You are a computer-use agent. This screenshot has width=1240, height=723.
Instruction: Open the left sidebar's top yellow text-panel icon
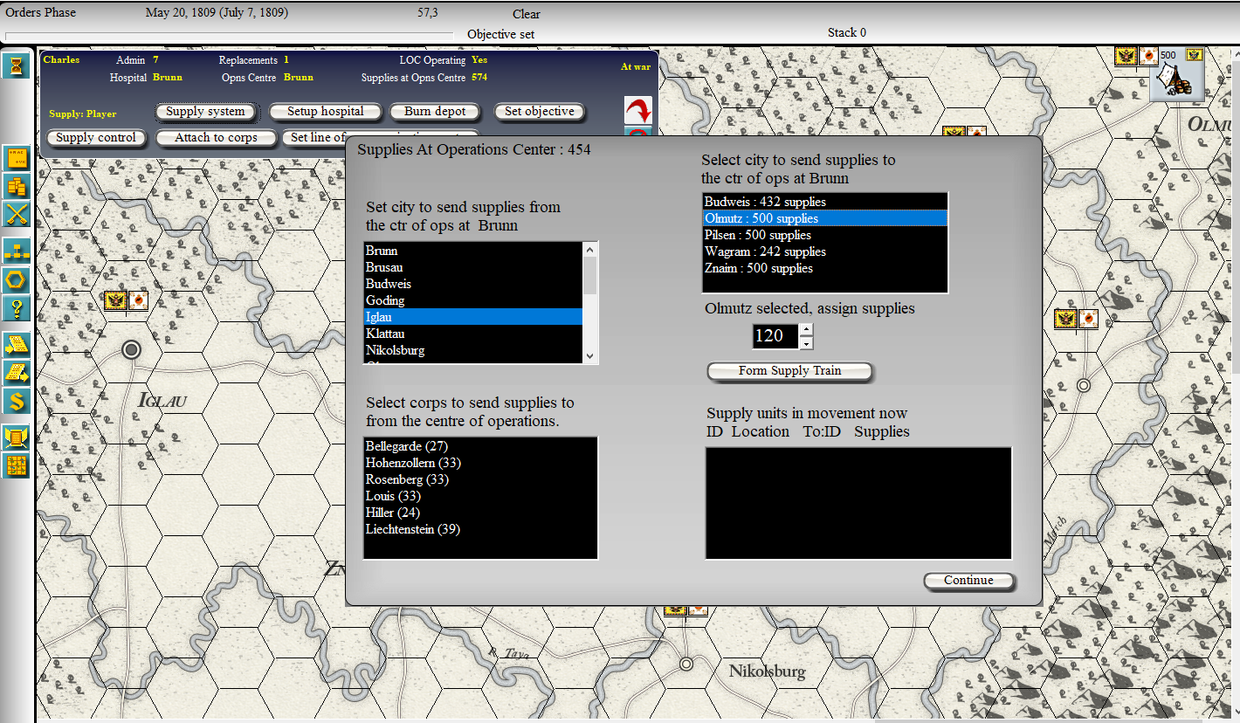tap(17, 159)
